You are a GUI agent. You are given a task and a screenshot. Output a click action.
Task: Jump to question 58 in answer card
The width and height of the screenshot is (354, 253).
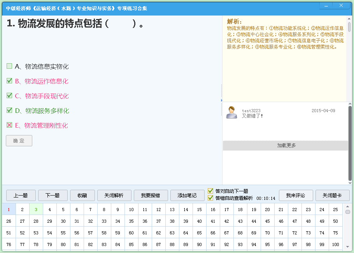click(x=104, y=233)
